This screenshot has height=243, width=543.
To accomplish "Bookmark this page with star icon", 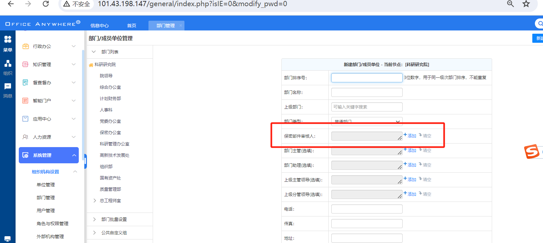I will pos(526,4).
